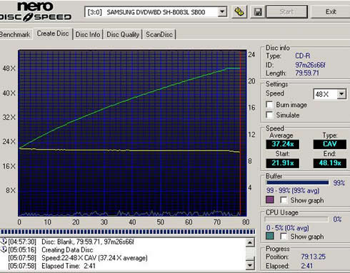Click the Exit button
The image size is (350, 273).
tap(331, 11)
